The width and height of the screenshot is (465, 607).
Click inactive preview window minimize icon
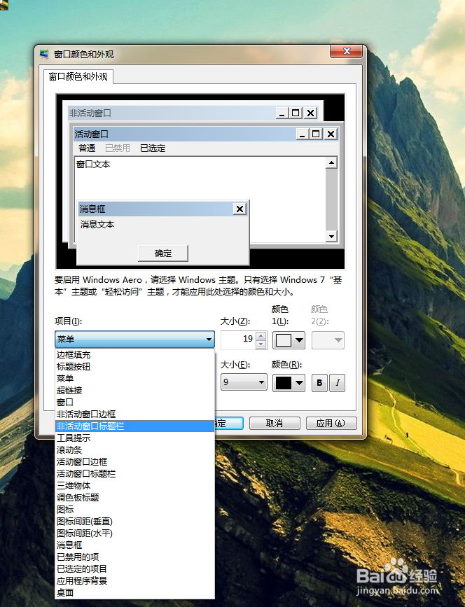282,113
